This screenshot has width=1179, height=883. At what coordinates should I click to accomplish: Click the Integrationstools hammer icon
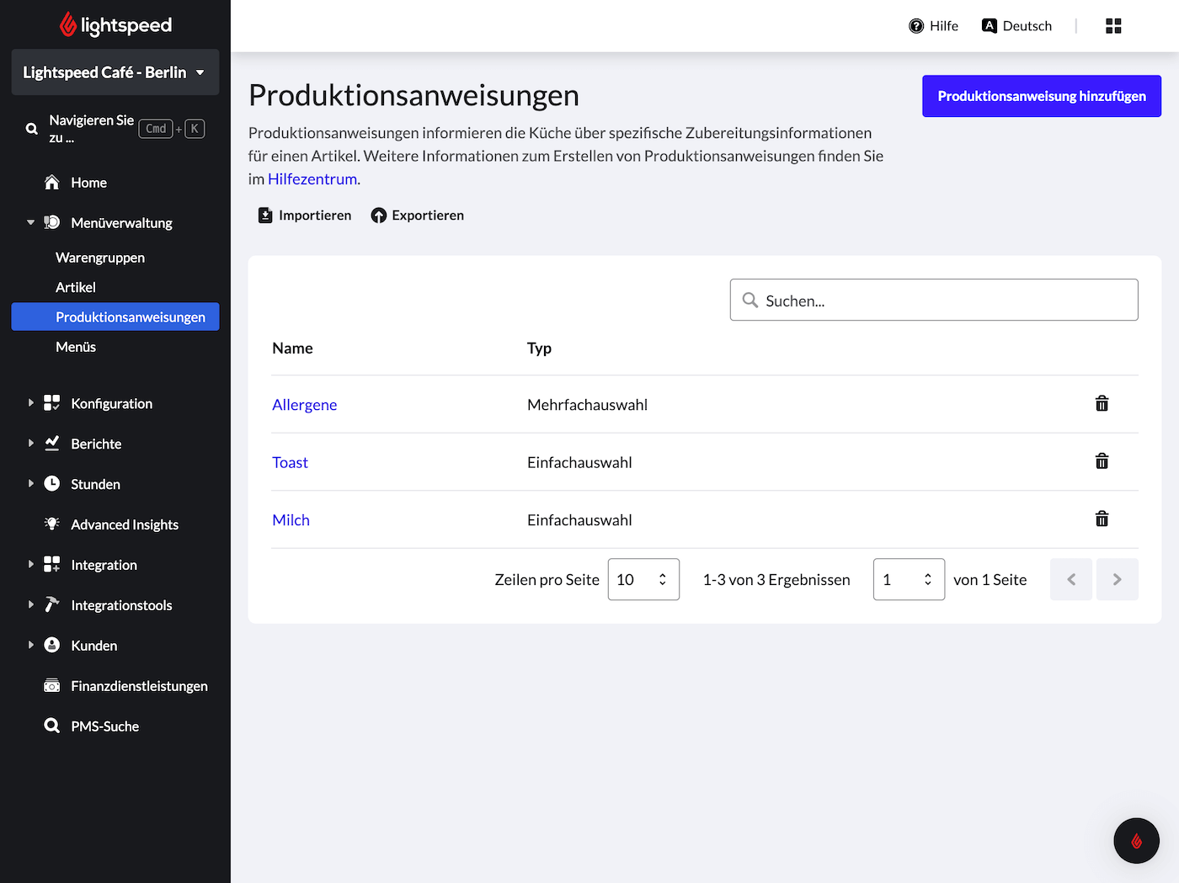coord(52,604)
